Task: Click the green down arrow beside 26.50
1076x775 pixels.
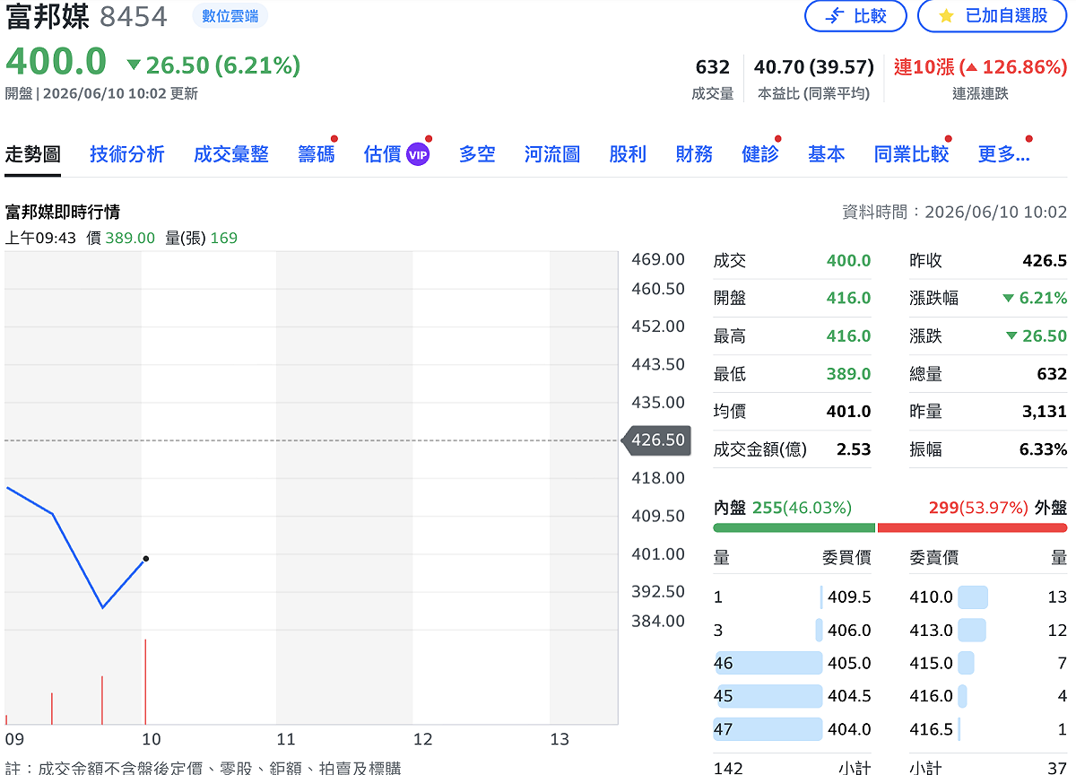Action: pos(134,65)
